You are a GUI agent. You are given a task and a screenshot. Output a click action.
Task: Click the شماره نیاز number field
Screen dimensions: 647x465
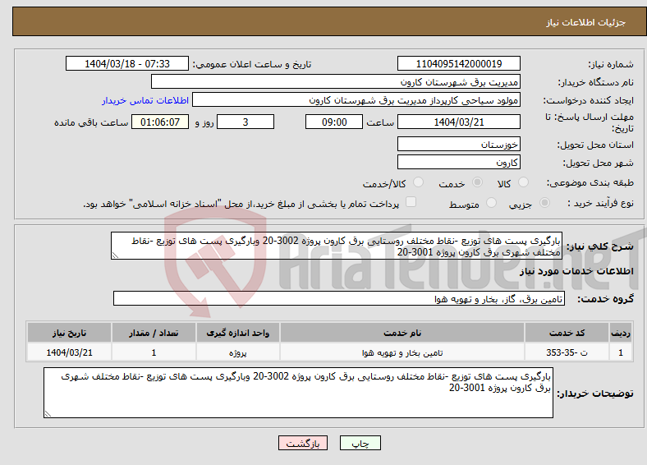458,63
